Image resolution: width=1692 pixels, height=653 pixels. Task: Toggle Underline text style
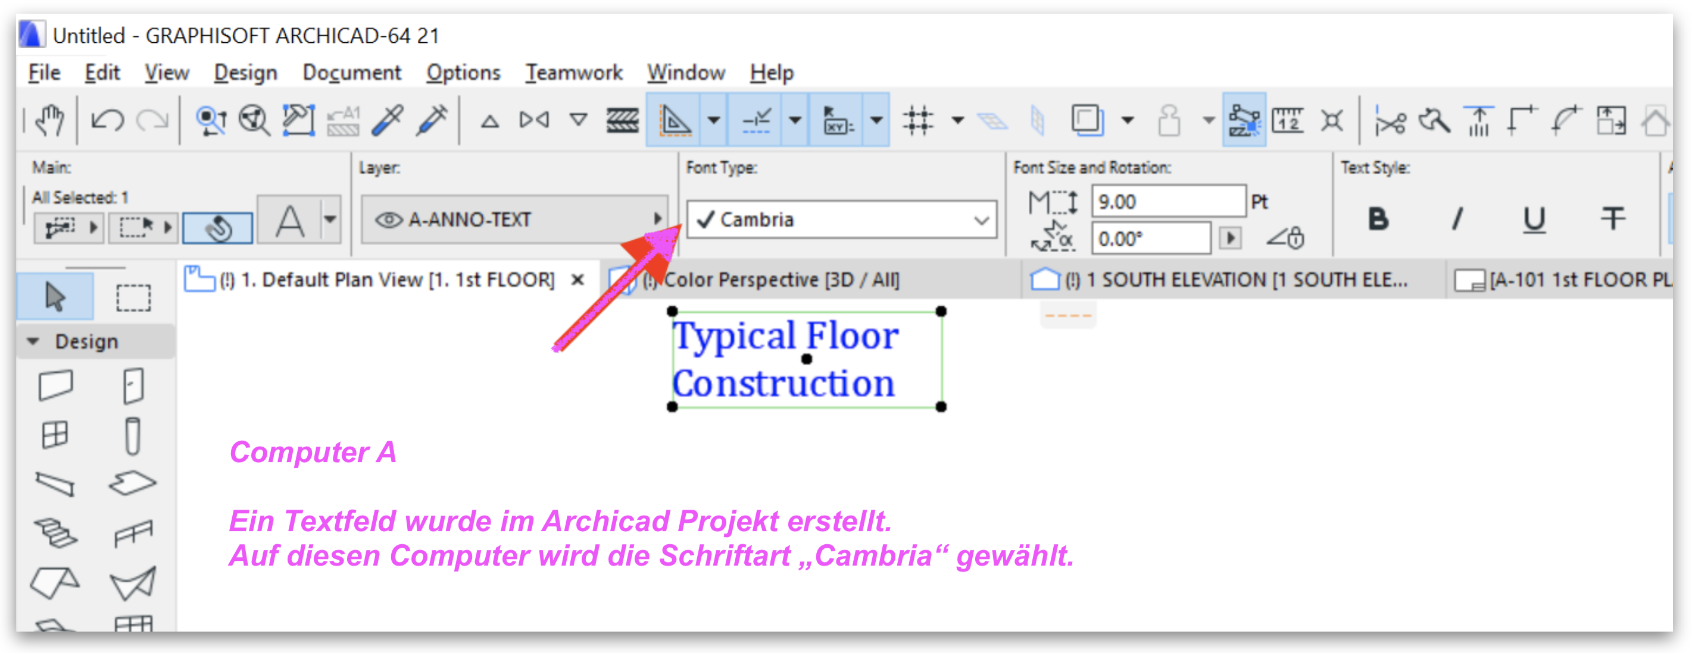click(1534, 219)
